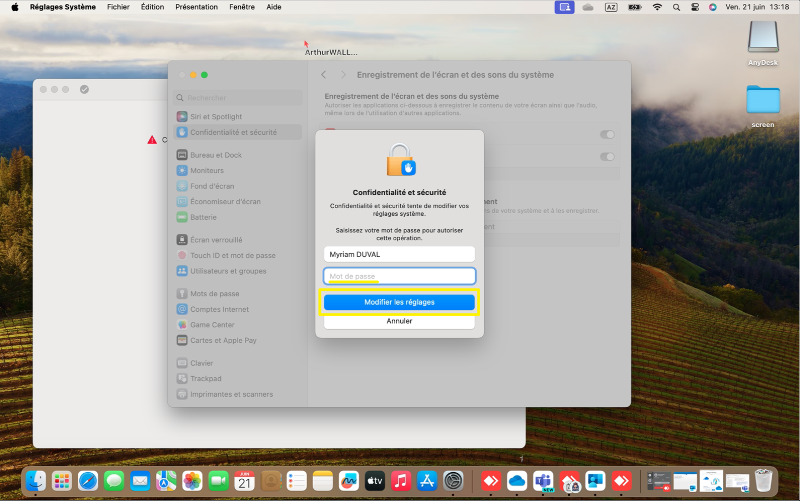
Task: Open the Réglages Système menu
Action: pyautogui.click(x=63, y=7)
